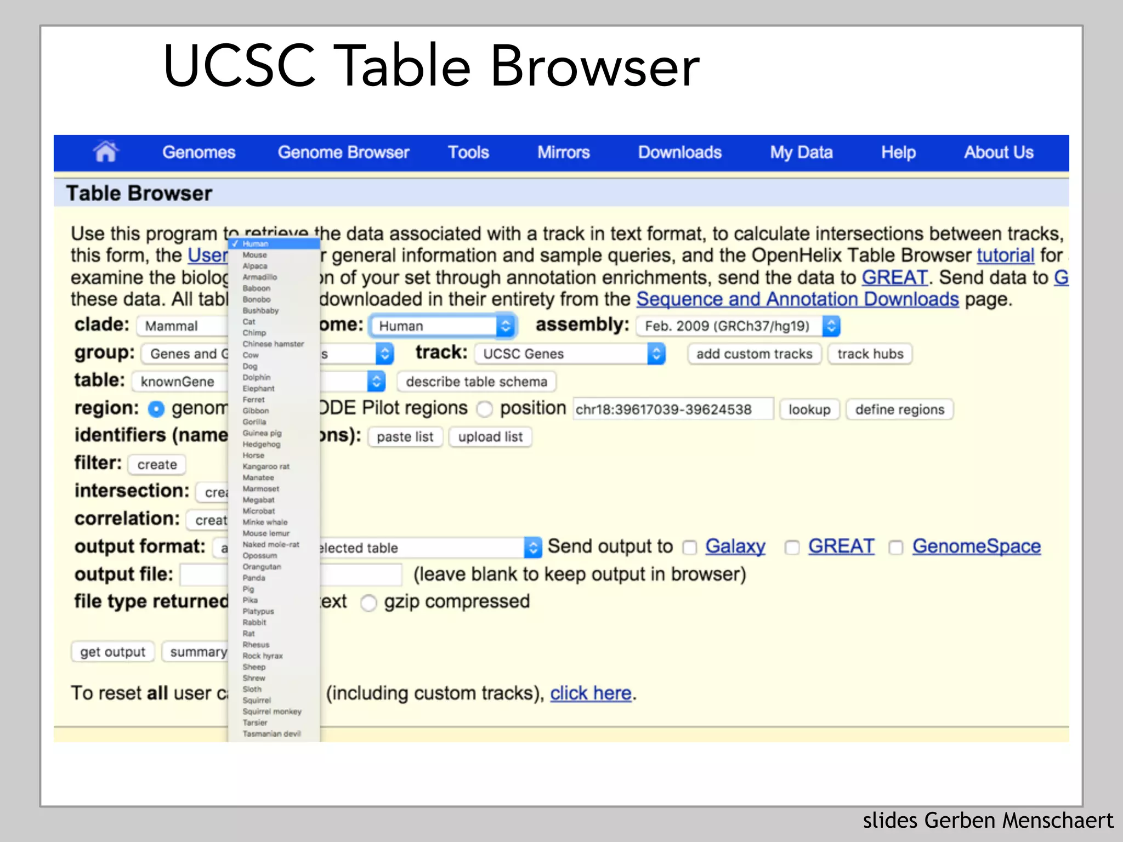Image resolution: width=1123 pixels, height=842 pixels.
Task: Open the assembly dropdown Feb. 2009 GRCh37/hg19
Action: pos(738,326)
